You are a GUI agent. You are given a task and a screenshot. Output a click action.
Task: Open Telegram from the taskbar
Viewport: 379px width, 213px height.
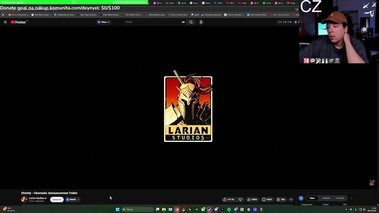(235, 209)
